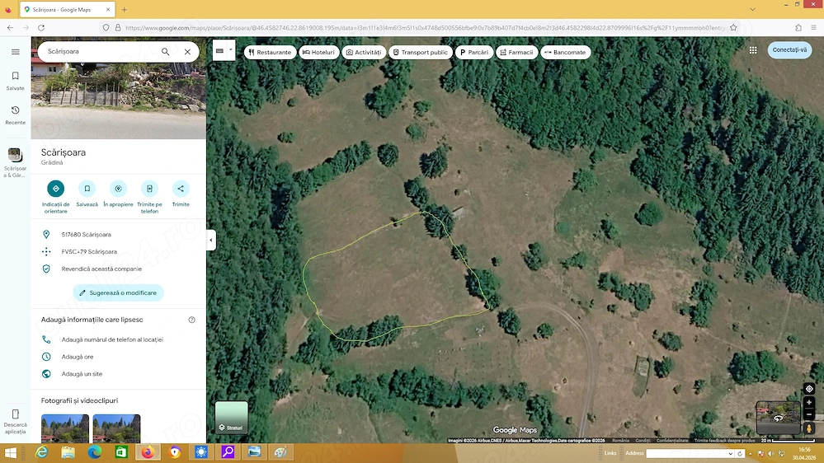Filter map by Transport public
Viewport: 824px width, 463px height.
click(x=421, y=52)
